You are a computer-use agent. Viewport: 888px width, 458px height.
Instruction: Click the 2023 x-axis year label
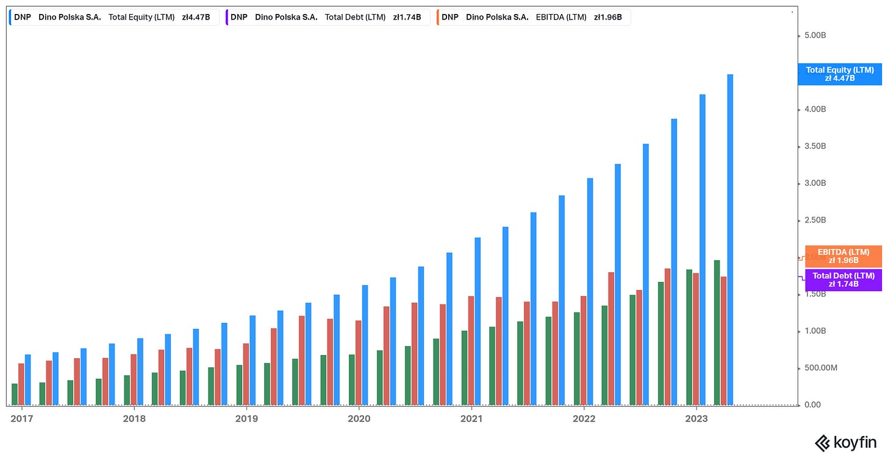coord(697,419)
